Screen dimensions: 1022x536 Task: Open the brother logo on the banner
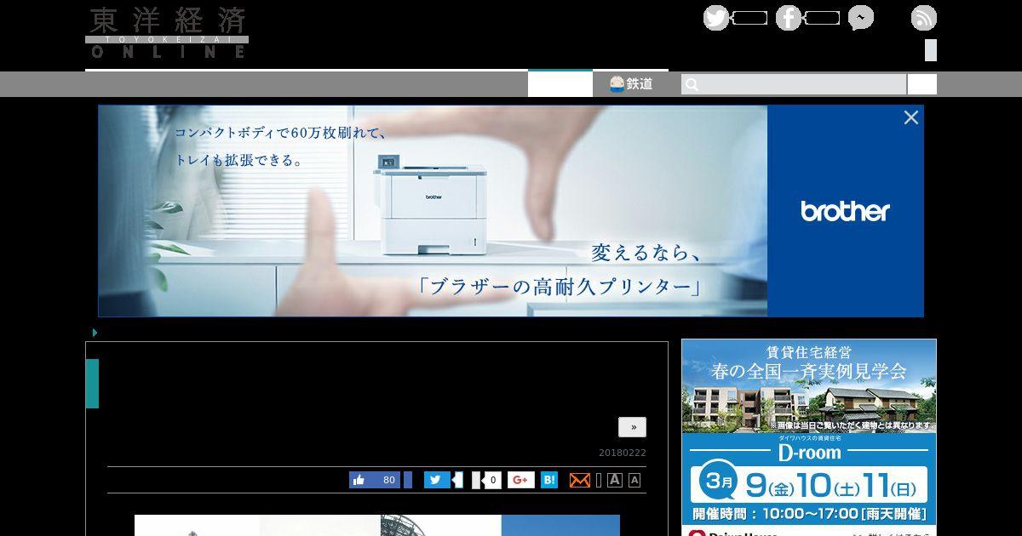pyautogui.click(x=845, y=211)
